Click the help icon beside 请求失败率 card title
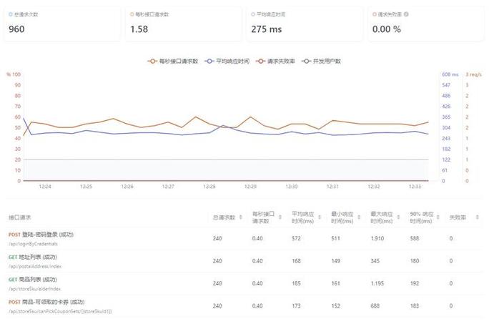 406,14
